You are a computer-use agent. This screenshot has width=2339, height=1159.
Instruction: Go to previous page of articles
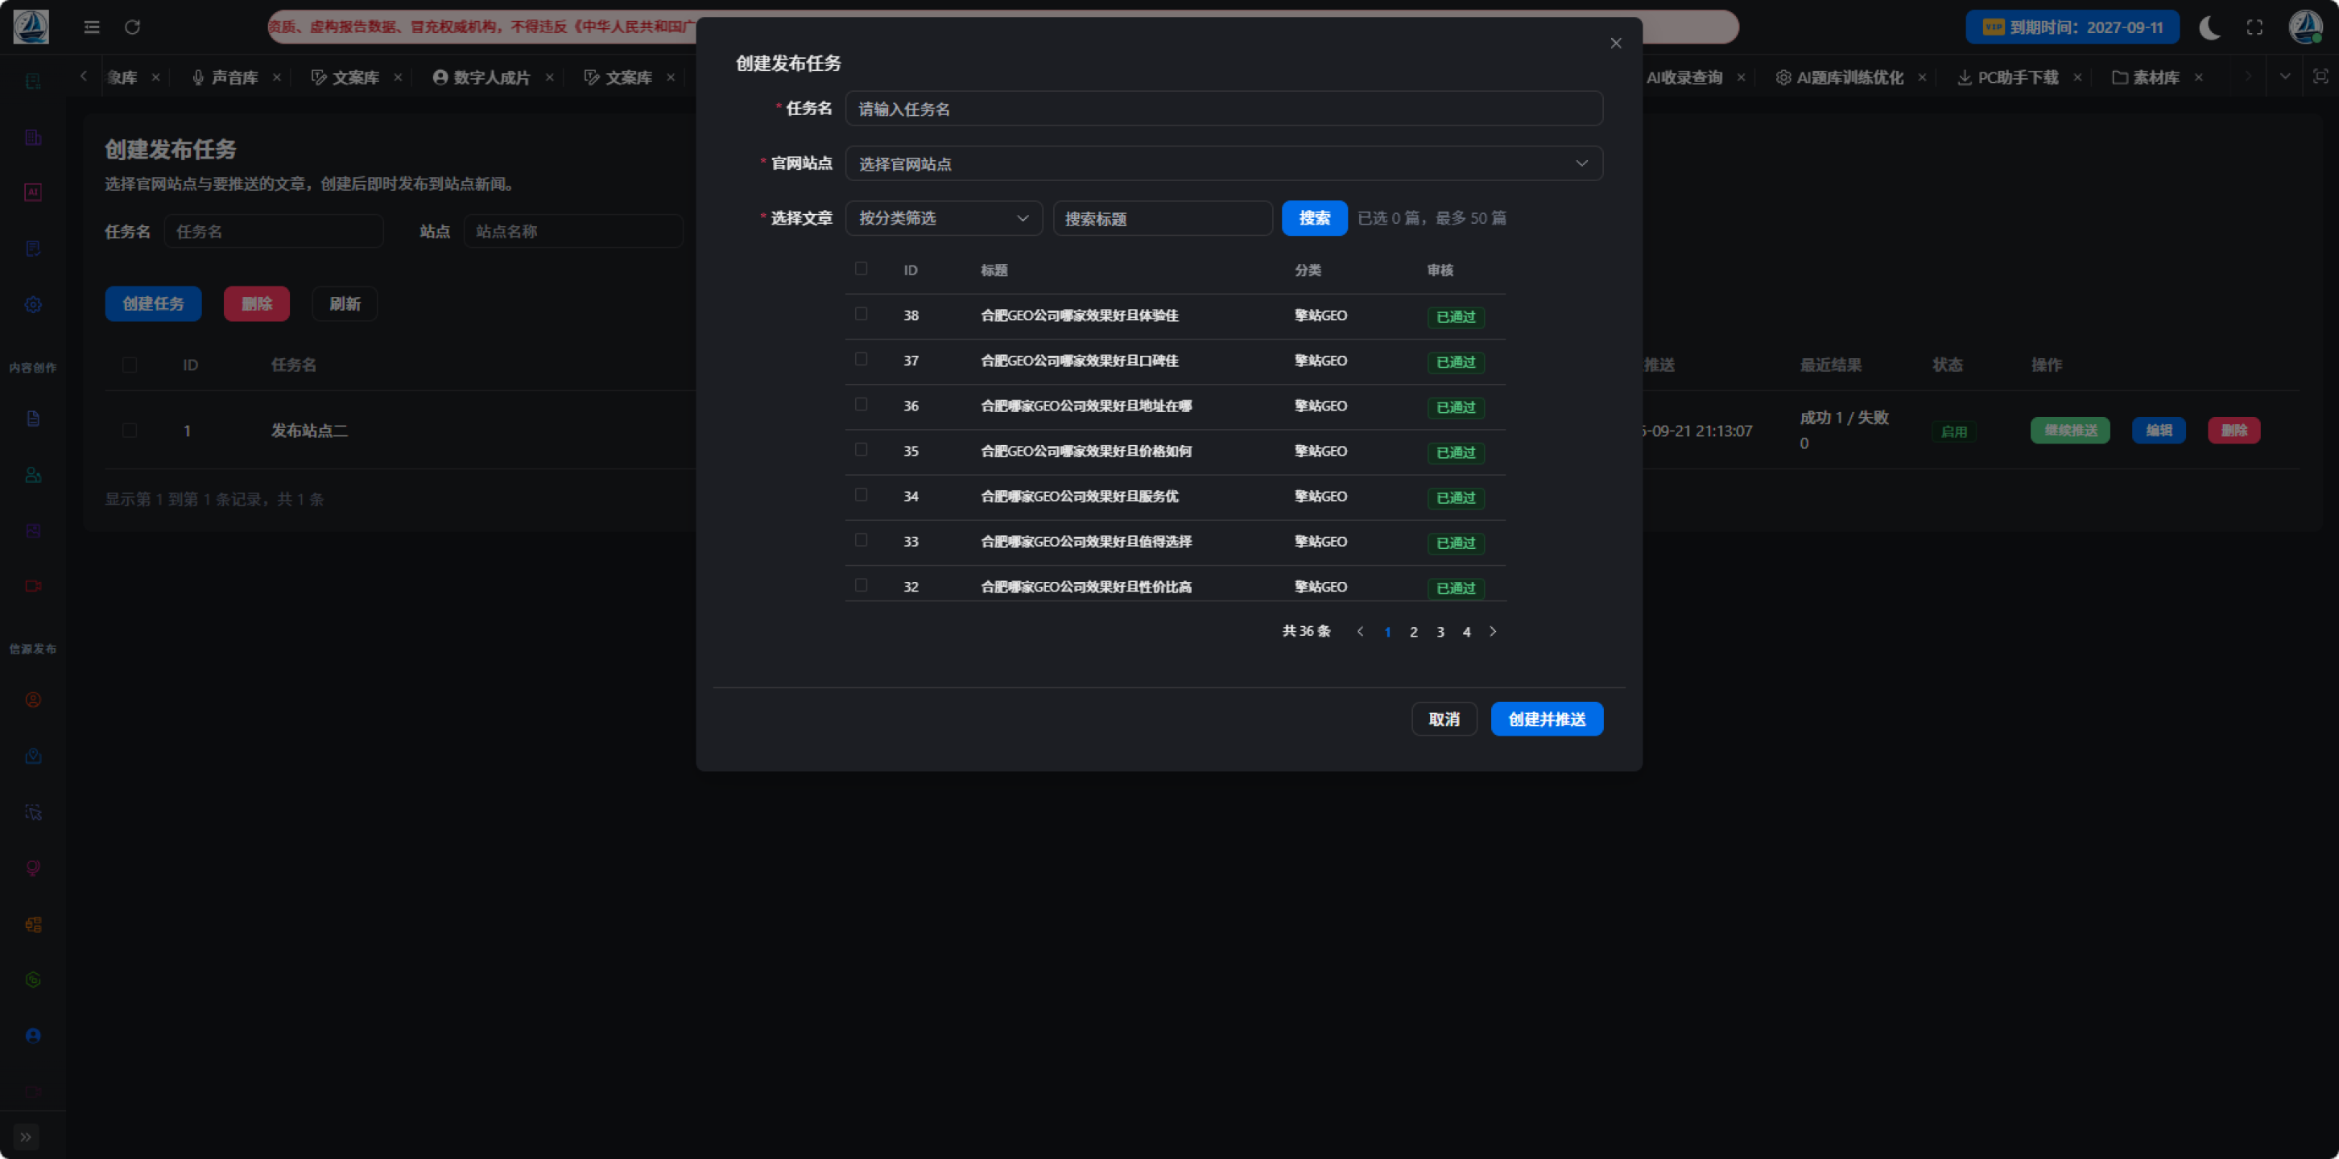[1360, 632]
